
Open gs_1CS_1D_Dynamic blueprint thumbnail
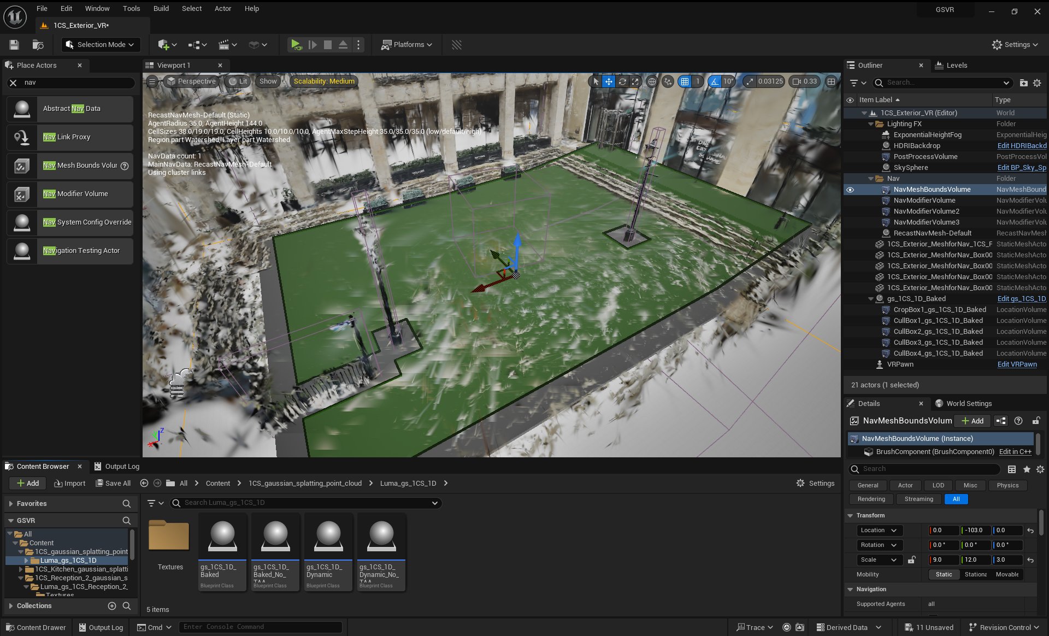pyautogui.click(x=328, y=552)
